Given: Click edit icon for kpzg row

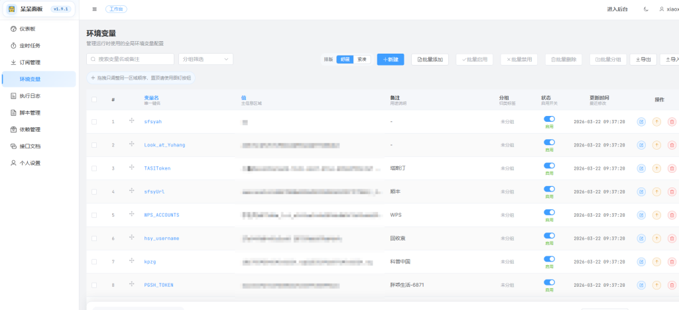Looking at the screenshot, I should click(x=641, y=262).
